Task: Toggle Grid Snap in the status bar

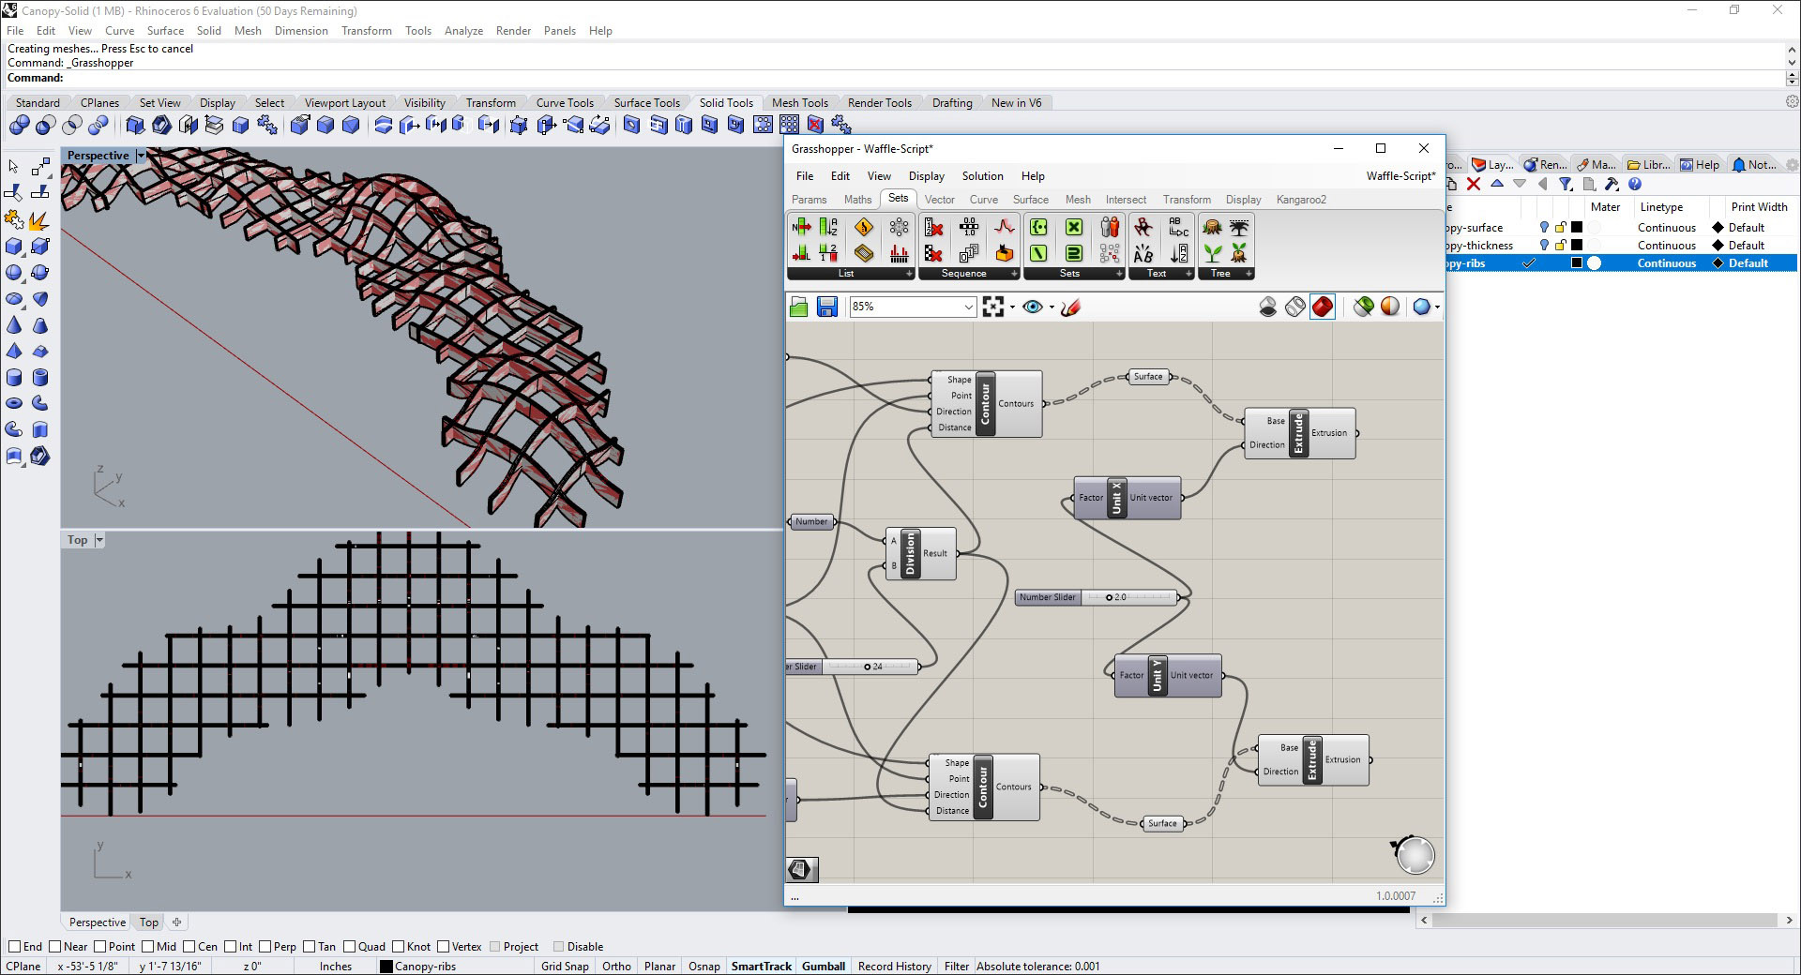Action: pyautogui.click(x=565, y=967)
